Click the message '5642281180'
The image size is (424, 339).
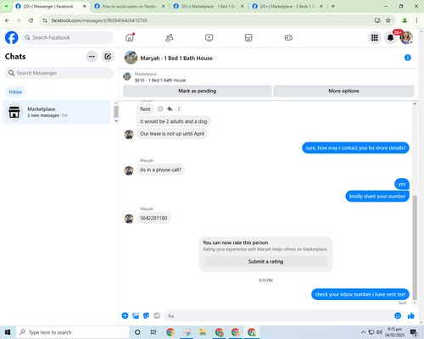tap(153, 218)
